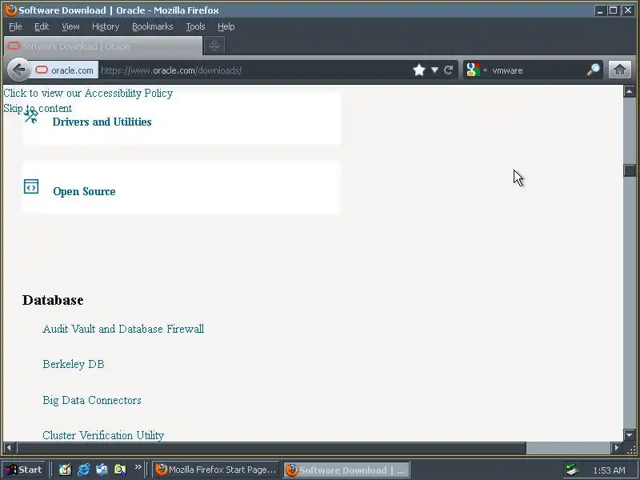640x480 pixels.
Task: Open the bookmarks dropdown arrow beside the star
Action: [x=434, y=70]
